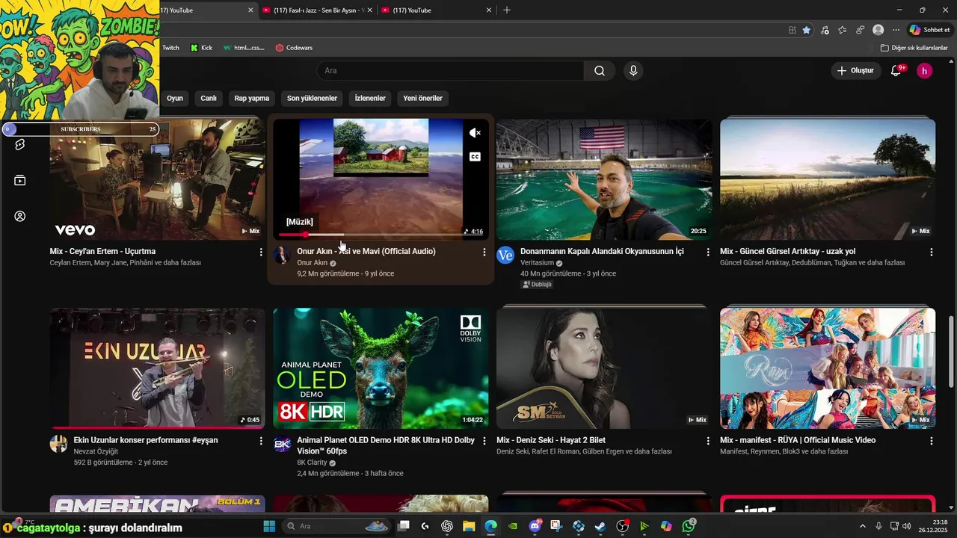This screenshot has width=957, height=538.
Task: Open the Onur Akın channel avatar
Action: (282, 256)
